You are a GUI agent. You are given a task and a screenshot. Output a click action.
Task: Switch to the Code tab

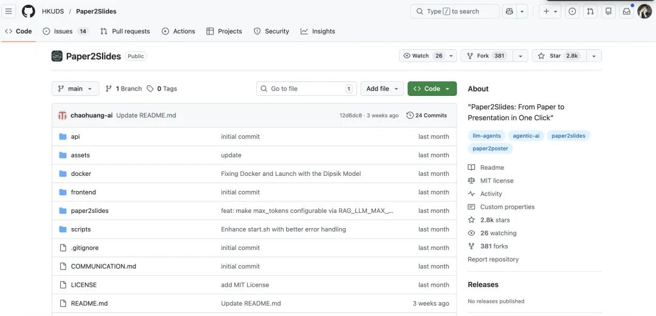click(x=18, y=32)
